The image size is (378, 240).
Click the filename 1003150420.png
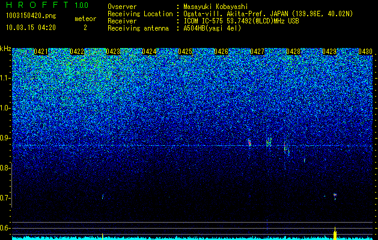click(x=31, y=16)
